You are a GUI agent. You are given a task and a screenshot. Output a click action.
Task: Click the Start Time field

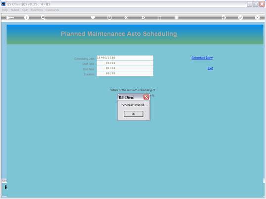pos(125,63)
